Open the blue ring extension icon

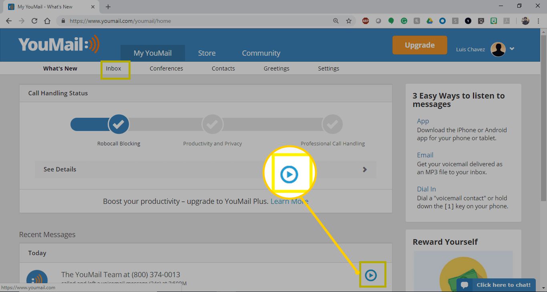pyautogui.click(x=442, y=21)
